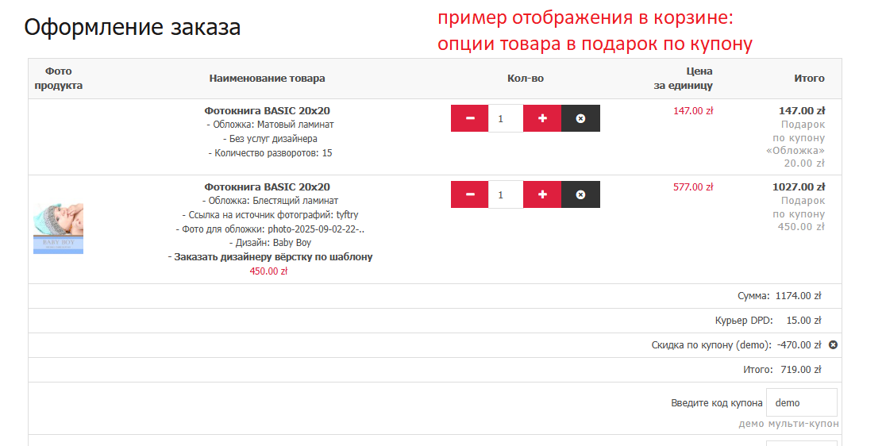Remove the applied demo coupon discount

point(833,344)
